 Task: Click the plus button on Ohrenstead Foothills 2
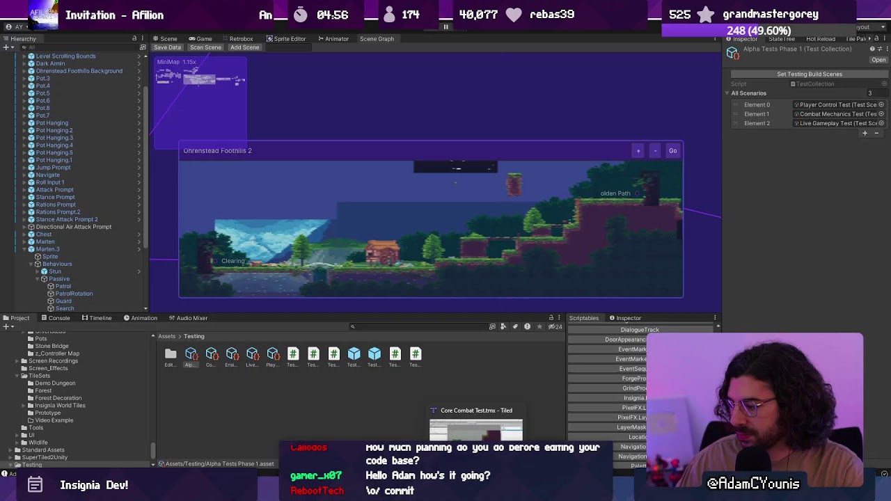pyautogui.click(x=638, y=151)
